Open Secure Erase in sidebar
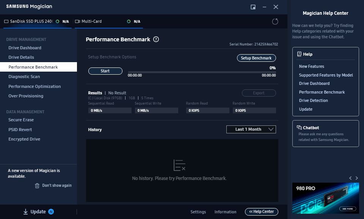This screenshot has width=364, height=219. (21, 120)
